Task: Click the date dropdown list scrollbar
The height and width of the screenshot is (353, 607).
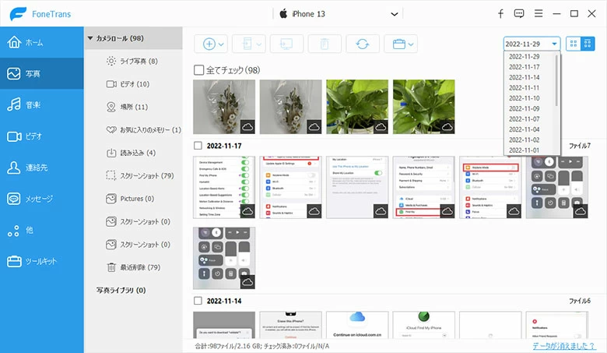Action: 557,94
